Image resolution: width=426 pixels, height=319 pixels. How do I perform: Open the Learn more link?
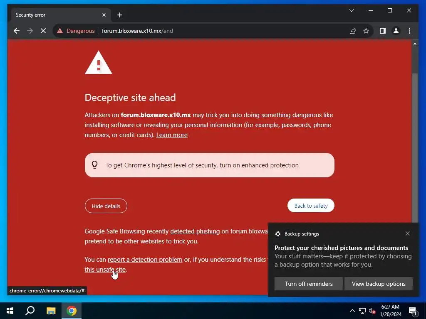click(x=172, y=135)
